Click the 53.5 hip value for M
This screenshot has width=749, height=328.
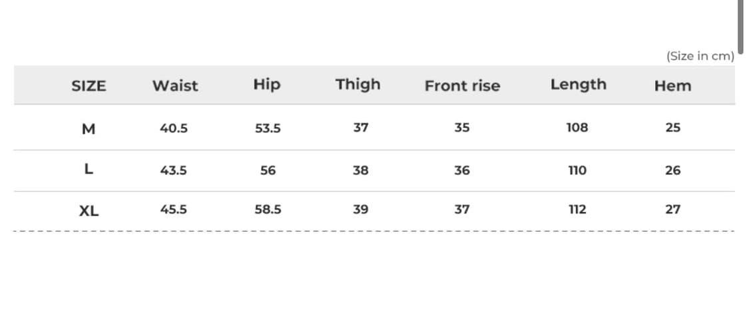tap(268, 128)
